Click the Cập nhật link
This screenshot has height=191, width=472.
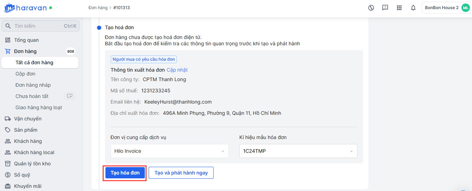(x=177, y=70)
